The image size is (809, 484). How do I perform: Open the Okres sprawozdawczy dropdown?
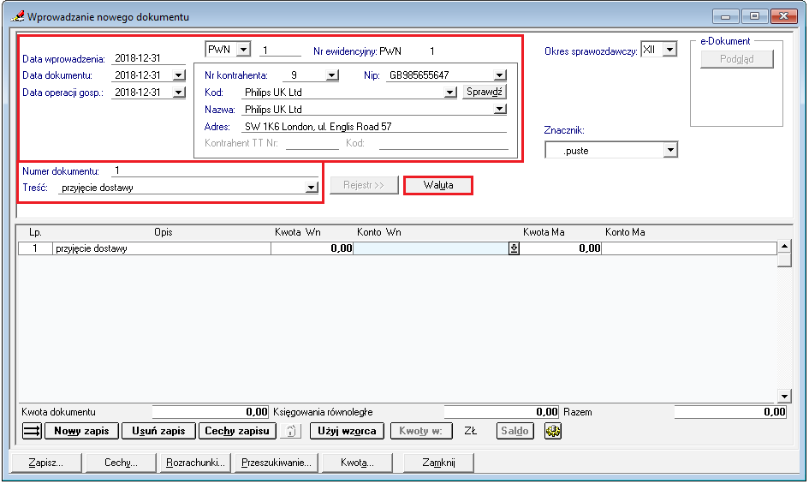669,50
